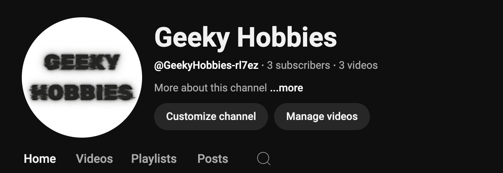Open channel info via ...more
The width and height of the screenshot is (503, 173).
tap(286, 88)
